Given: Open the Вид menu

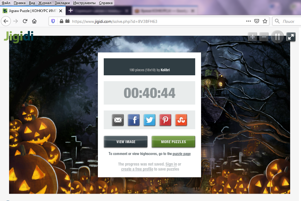Looking at the screenshot, I should (32, 3).
